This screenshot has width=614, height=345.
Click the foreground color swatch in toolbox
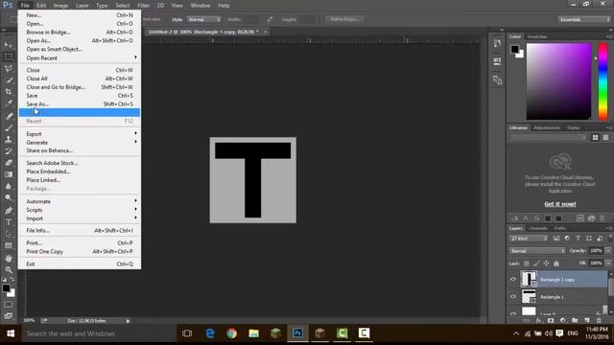[6, 288]
